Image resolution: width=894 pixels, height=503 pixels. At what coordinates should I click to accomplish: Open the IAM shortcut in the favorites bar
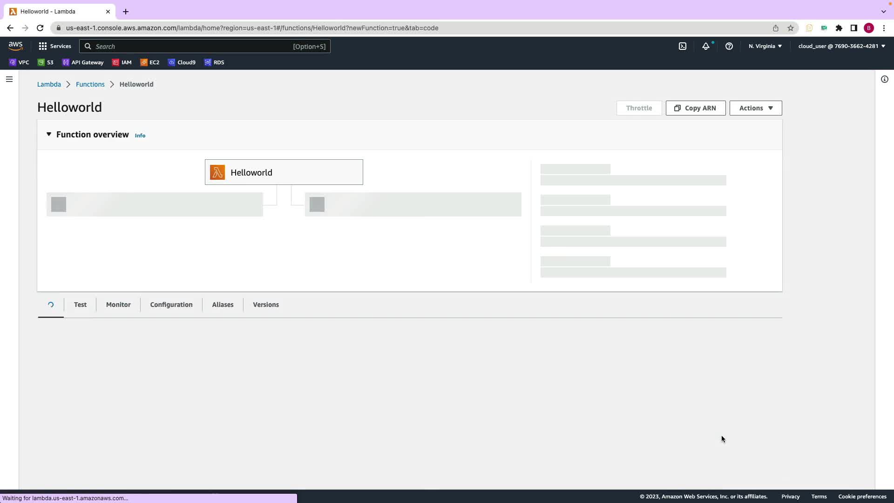click(x=122, y=62)
